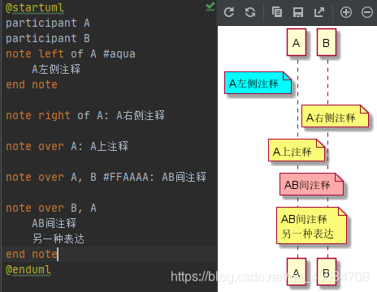The image size is (377, 292).
Task: Click the first 'end note' line after A左侧注释
Action: pos(32,84)
